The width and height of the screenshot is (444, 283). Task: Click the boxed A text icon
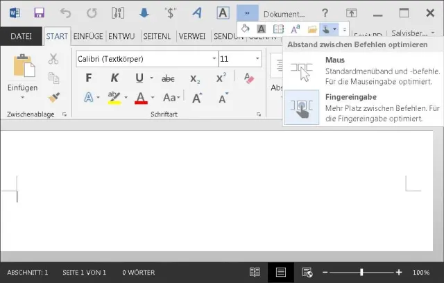coord(223,13)
